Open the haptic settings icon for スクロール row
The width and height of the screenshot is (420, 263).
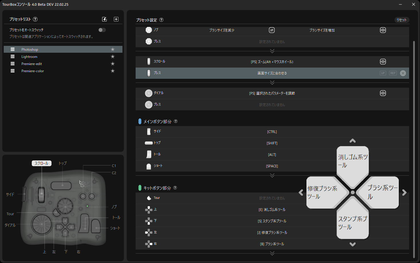(x=383, y=62)
